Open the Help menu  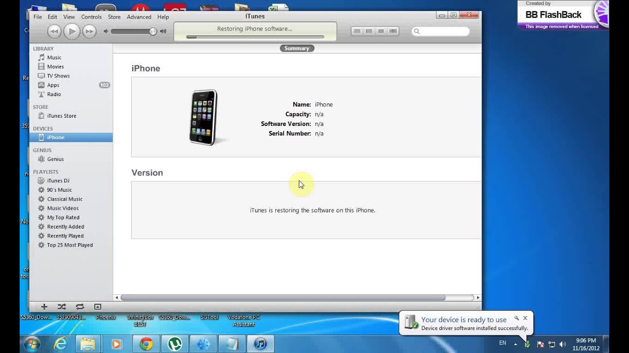tap(163, 17)
